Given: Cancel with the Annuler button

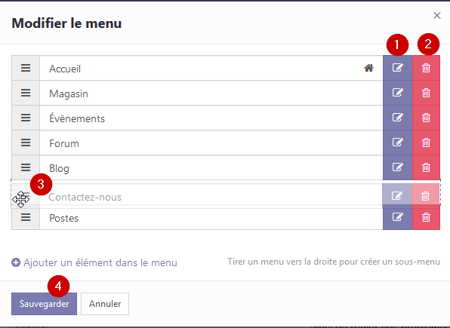Looking at the screenshot, I should (105, 304).
